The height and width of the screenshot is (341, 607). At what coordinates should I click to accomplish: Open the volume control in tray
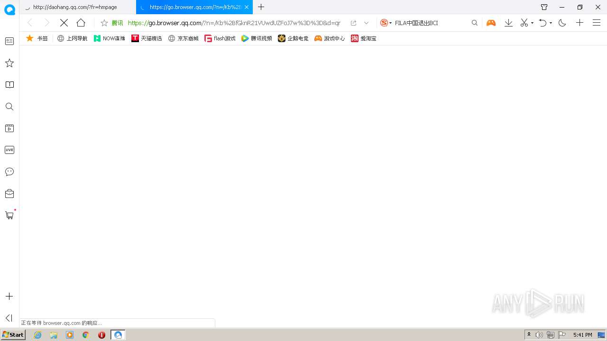(x=539, y=335)
